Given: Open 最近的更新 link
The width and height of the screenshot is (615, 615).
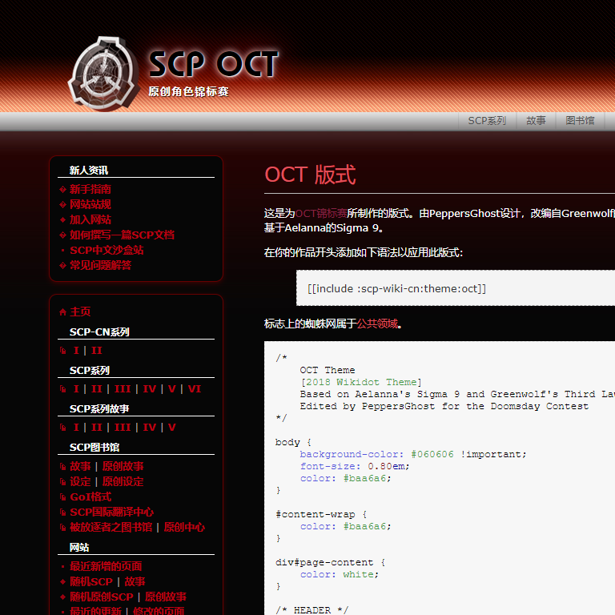Looking at the screenshot, I should [96, 611].
